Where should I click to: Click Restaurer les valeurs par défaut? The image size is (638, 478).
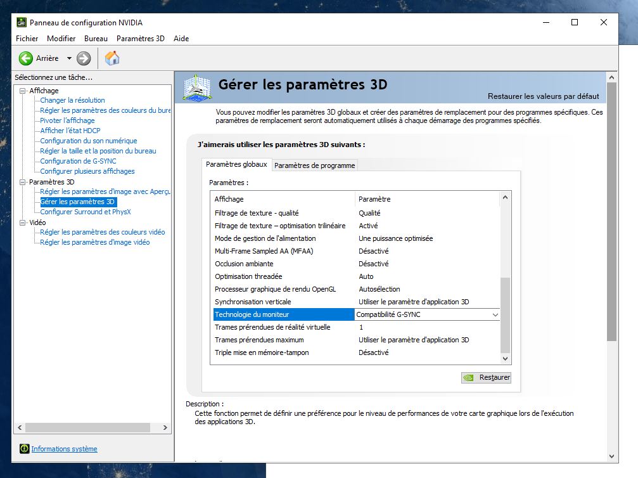[x=543, y=96]
